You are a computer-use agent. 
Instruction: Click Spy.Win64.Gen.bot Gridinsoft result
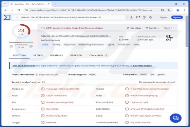[140, 122]
